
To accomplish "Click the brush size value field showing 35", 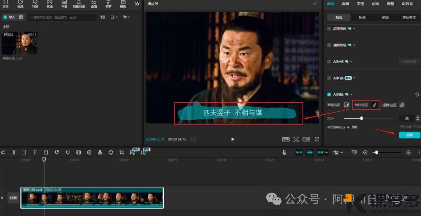I will [x=407, y=118].
